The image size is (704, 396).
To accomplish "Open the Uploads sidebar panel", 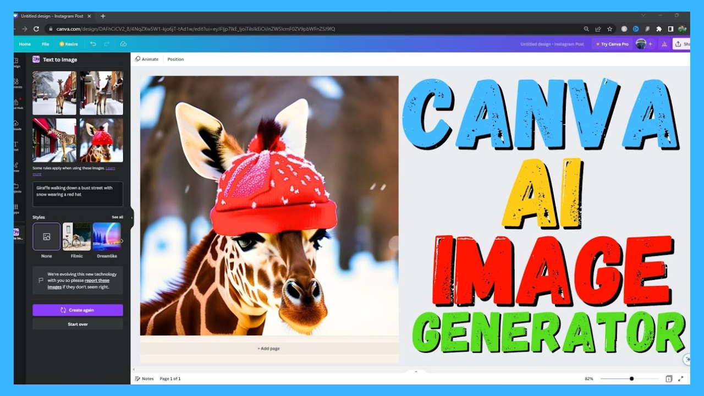I will pos(16,125).
